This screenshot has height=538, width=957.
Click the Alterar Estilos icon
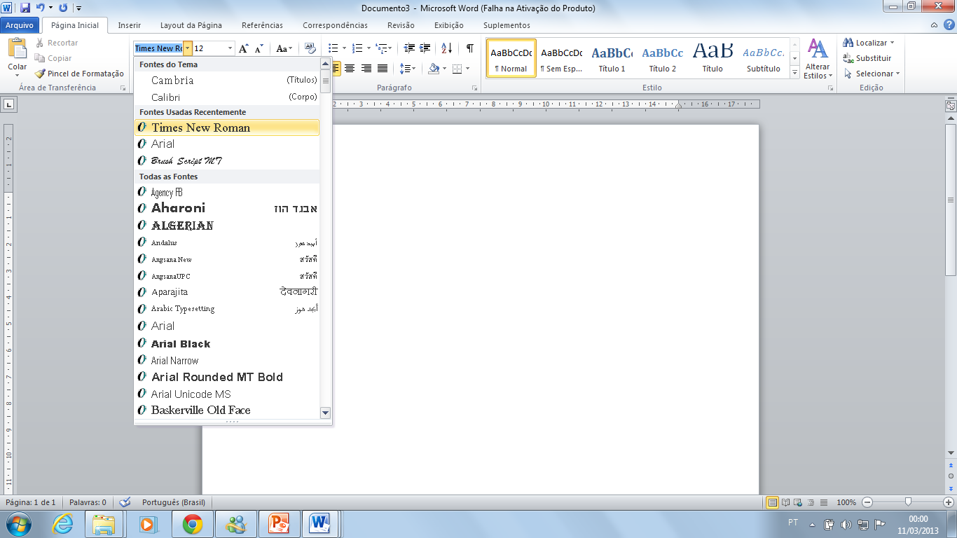[818, 49]
